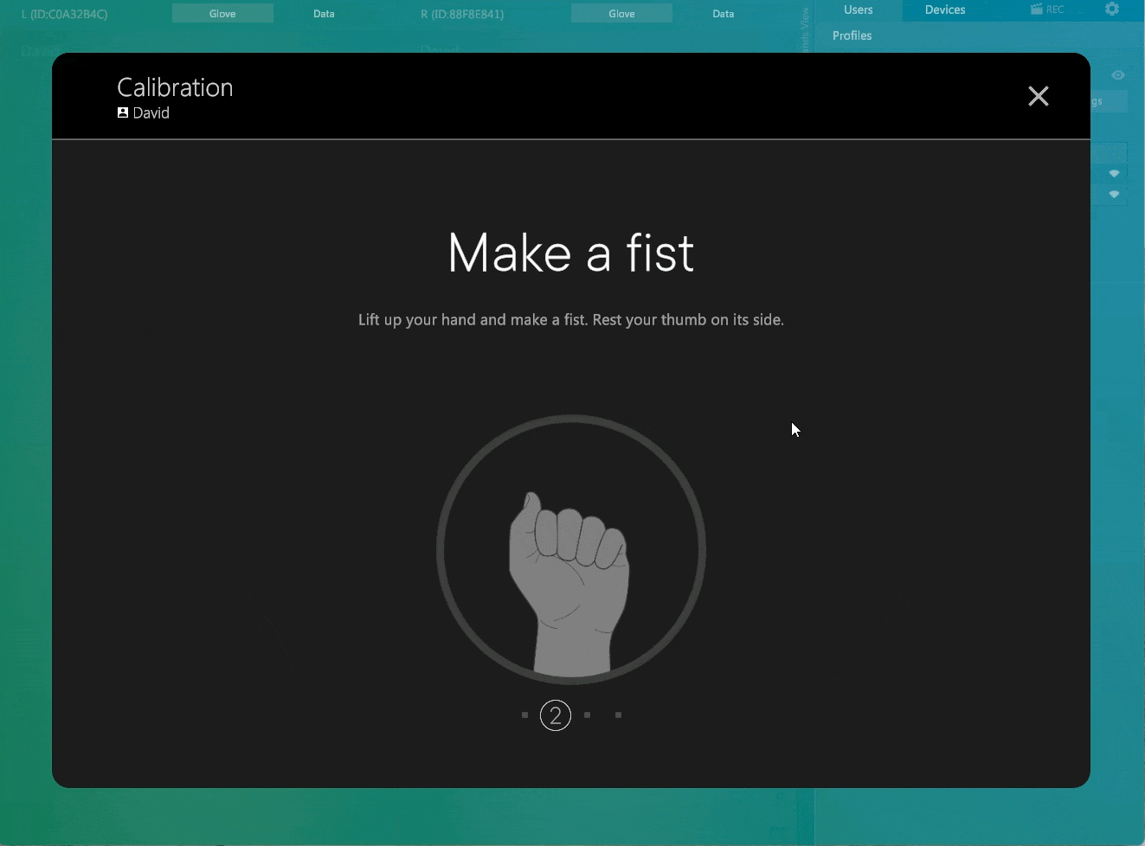Screen dimensions: 1145x846
Task: Click the user profile icon beside David
Action: (x=123, y=112)
